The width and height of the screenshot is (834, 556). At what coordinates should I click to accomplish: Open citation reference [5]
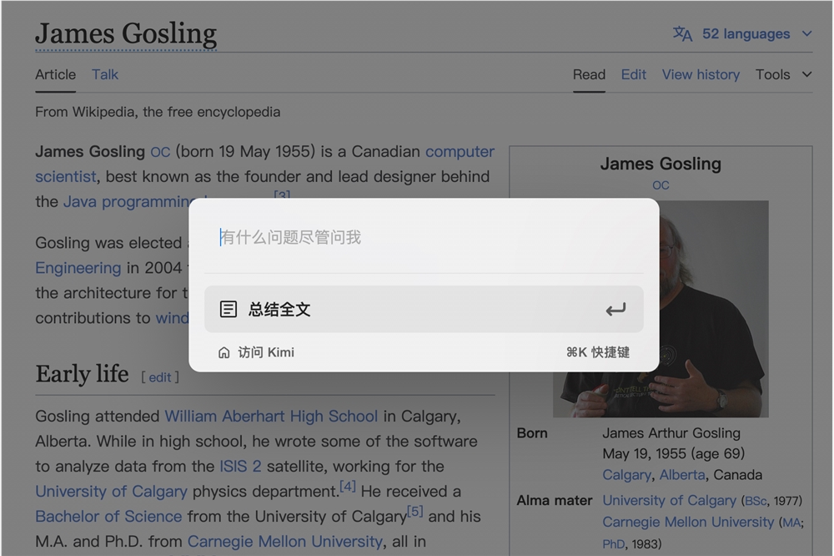click(414, 511)
